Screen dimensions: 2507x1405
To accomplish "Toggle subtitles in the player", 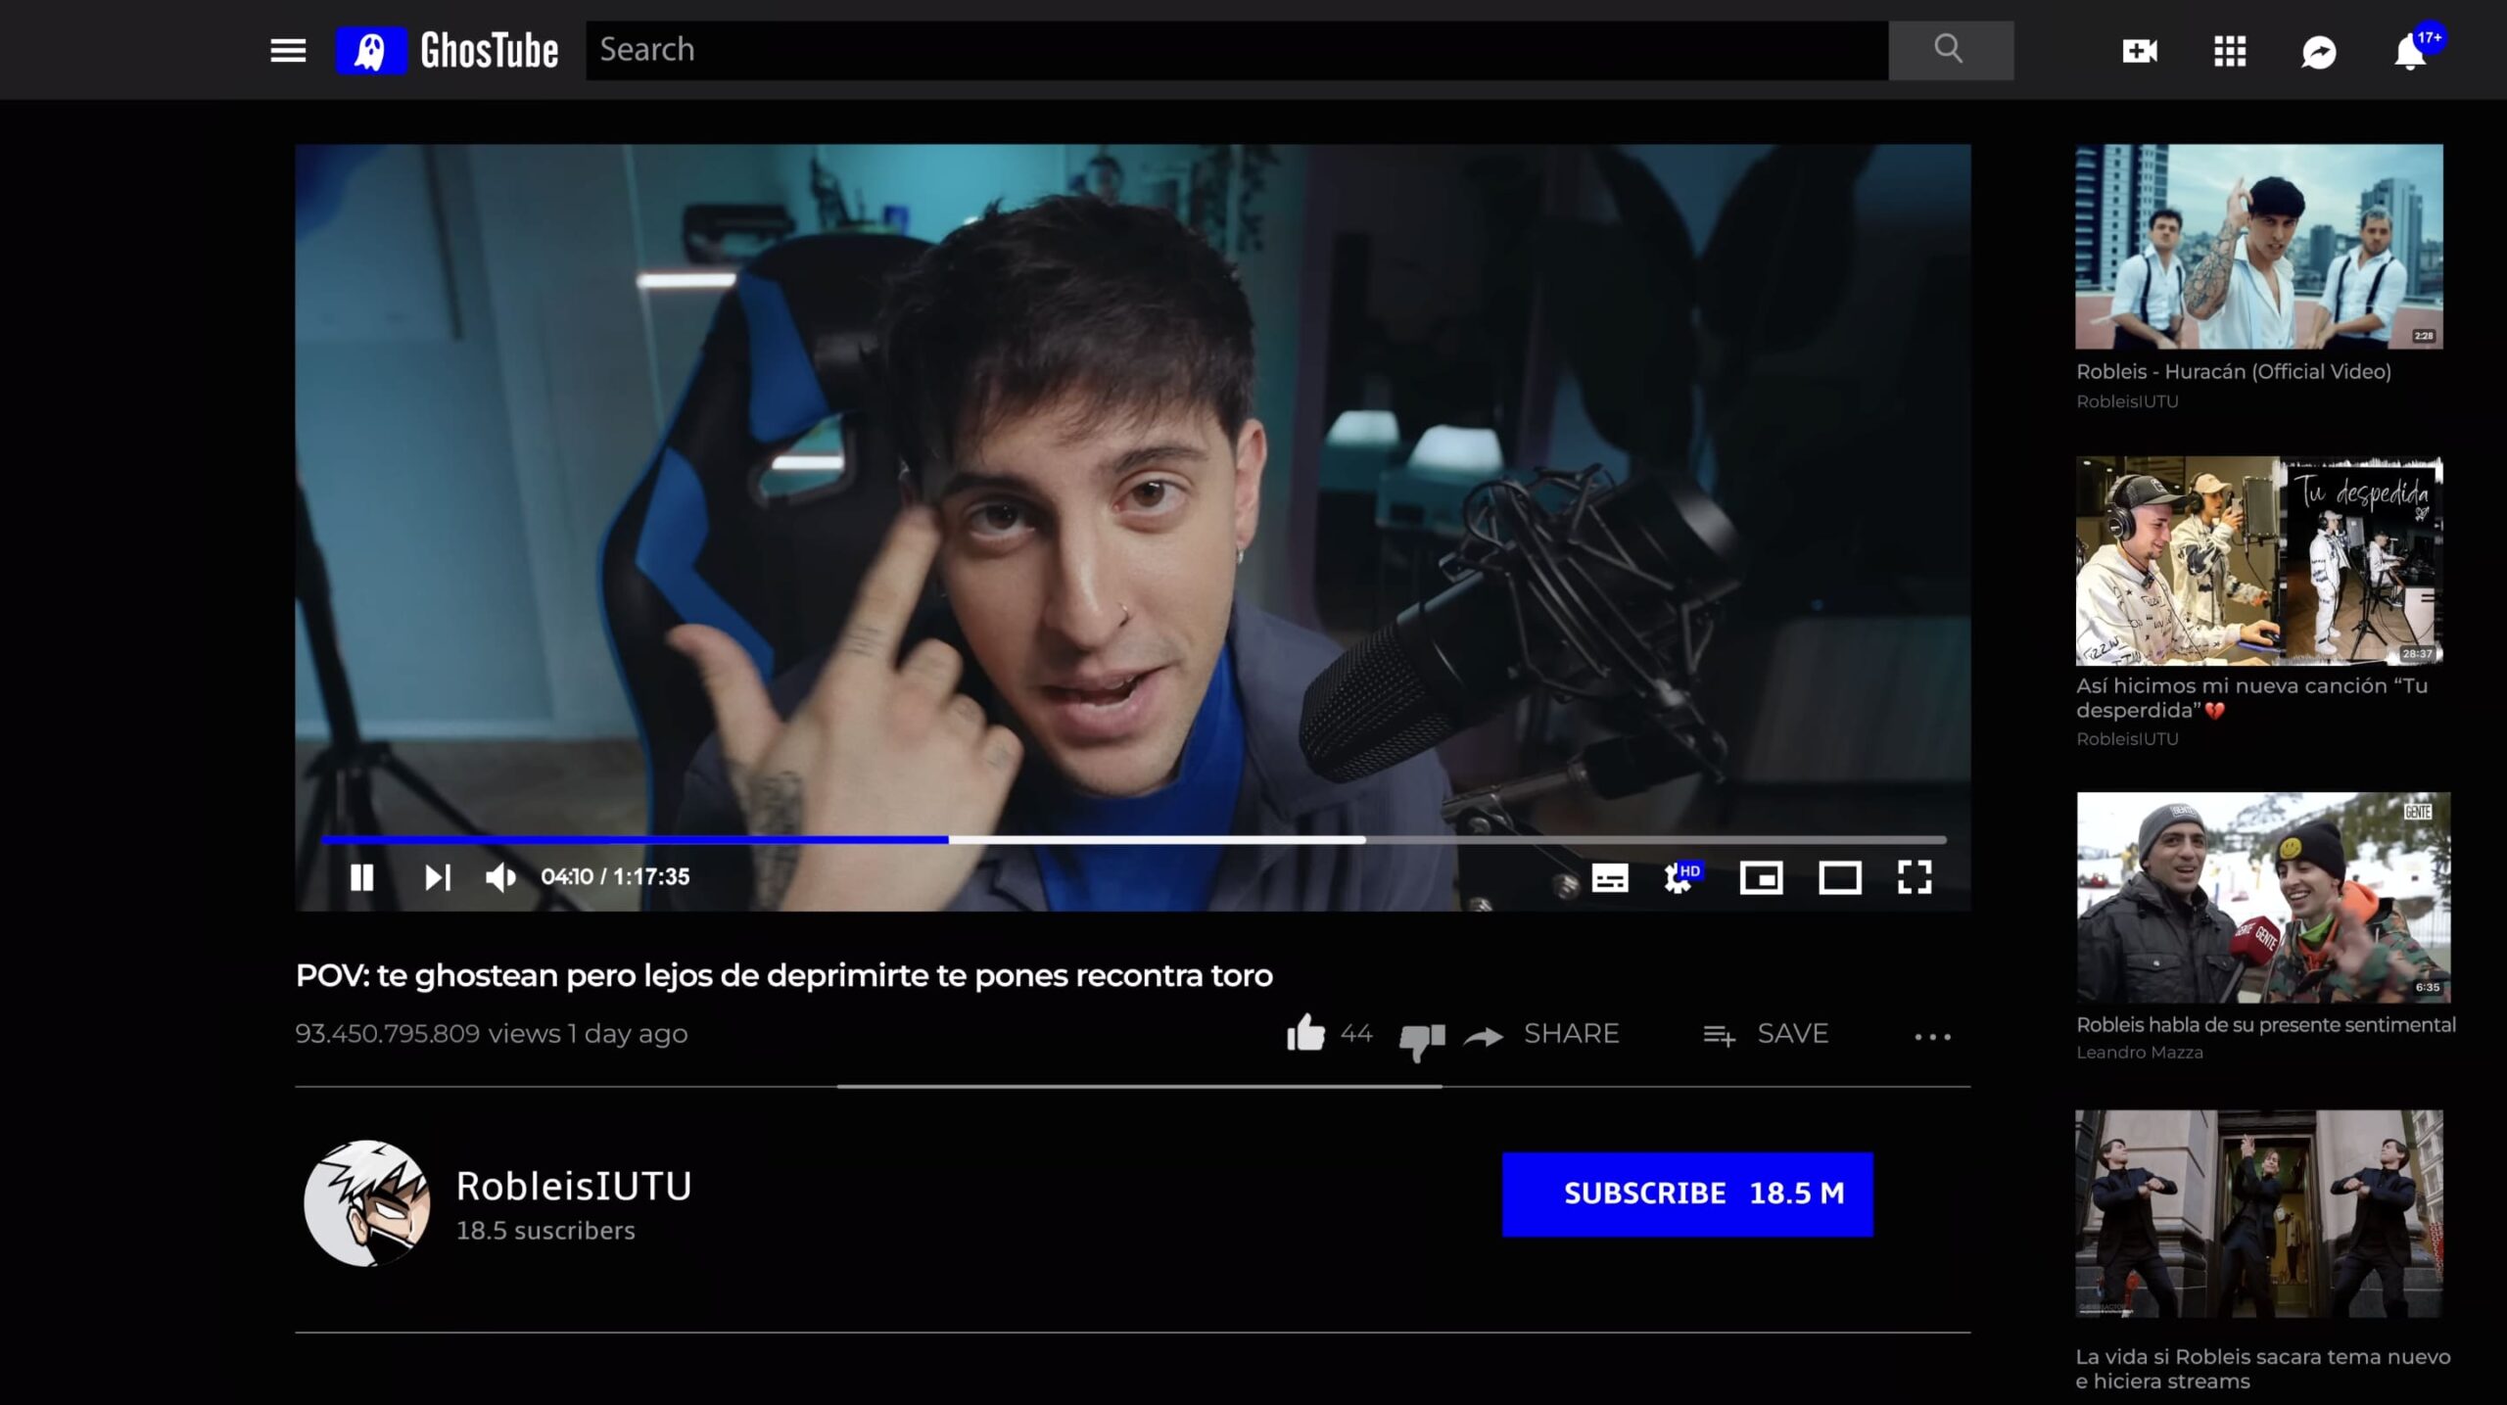I will 1609,877.
